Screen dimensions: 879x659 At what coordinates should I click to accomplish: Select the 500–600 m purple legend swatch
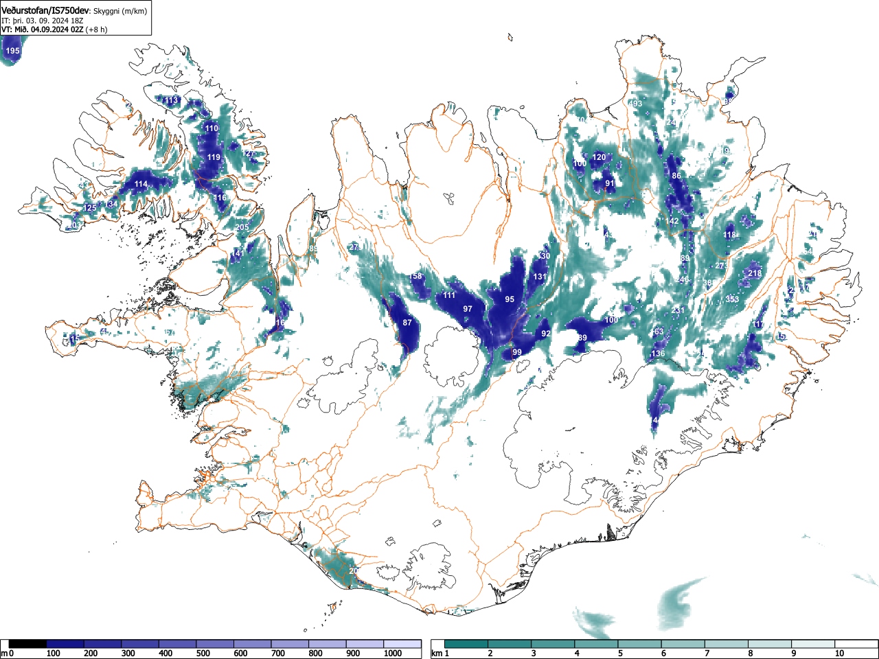(215, 644)
